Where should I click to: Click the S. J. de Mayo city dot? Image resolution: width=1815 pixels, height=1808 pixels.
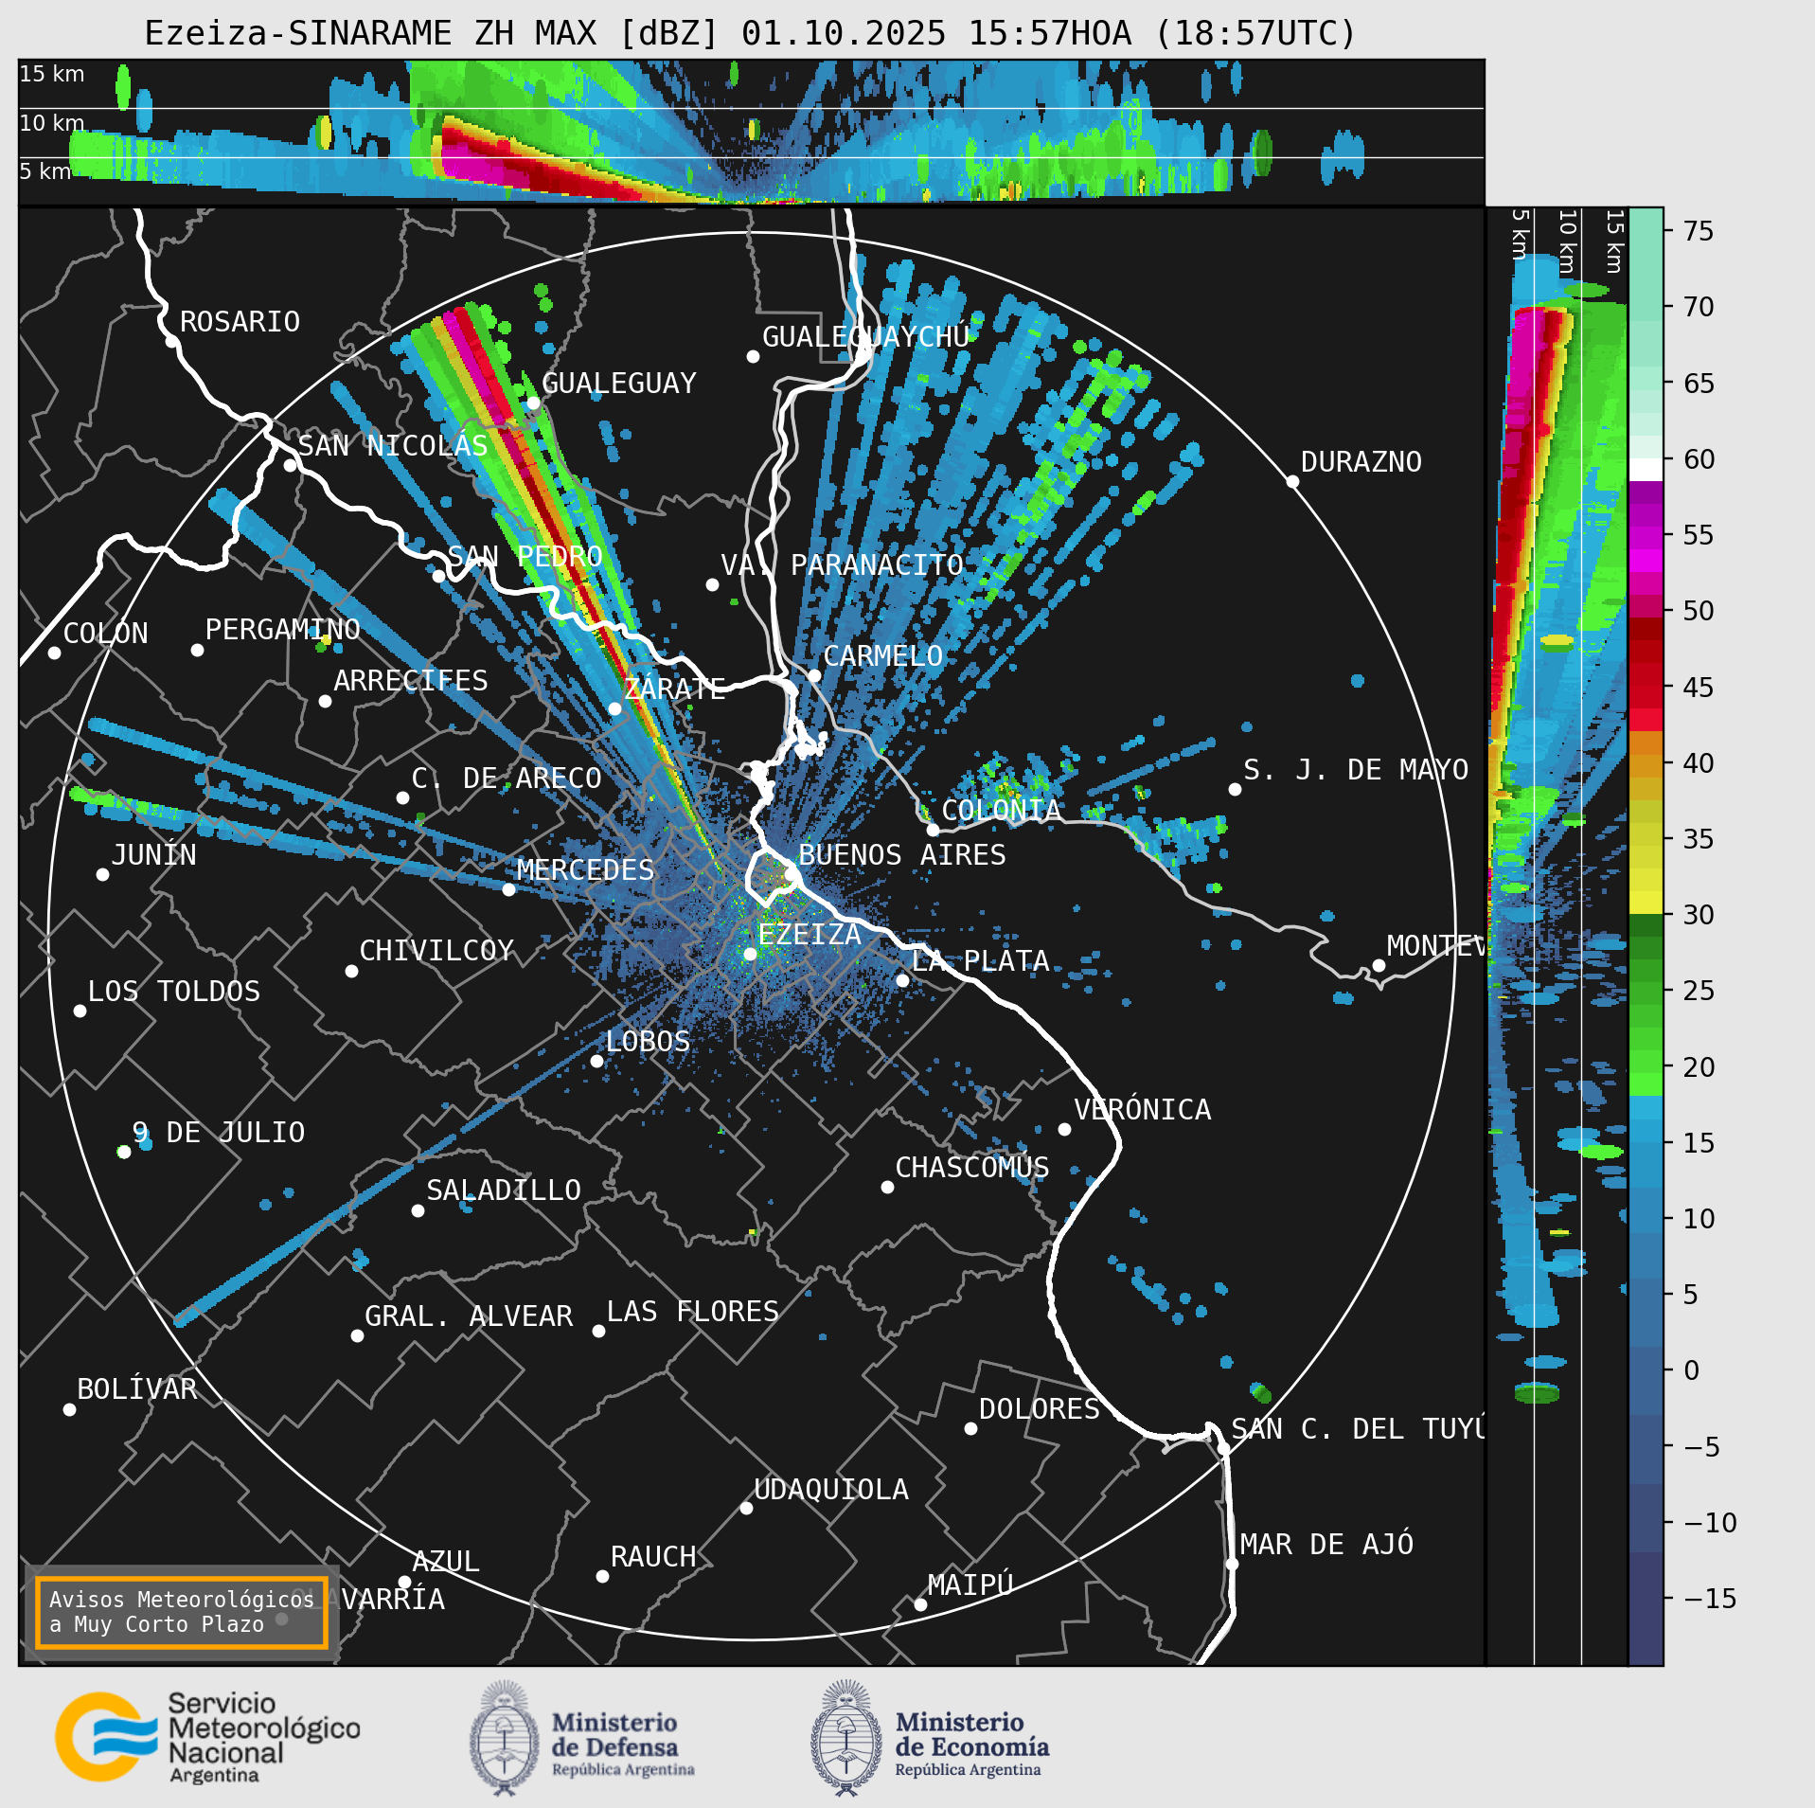[1235, 789]
